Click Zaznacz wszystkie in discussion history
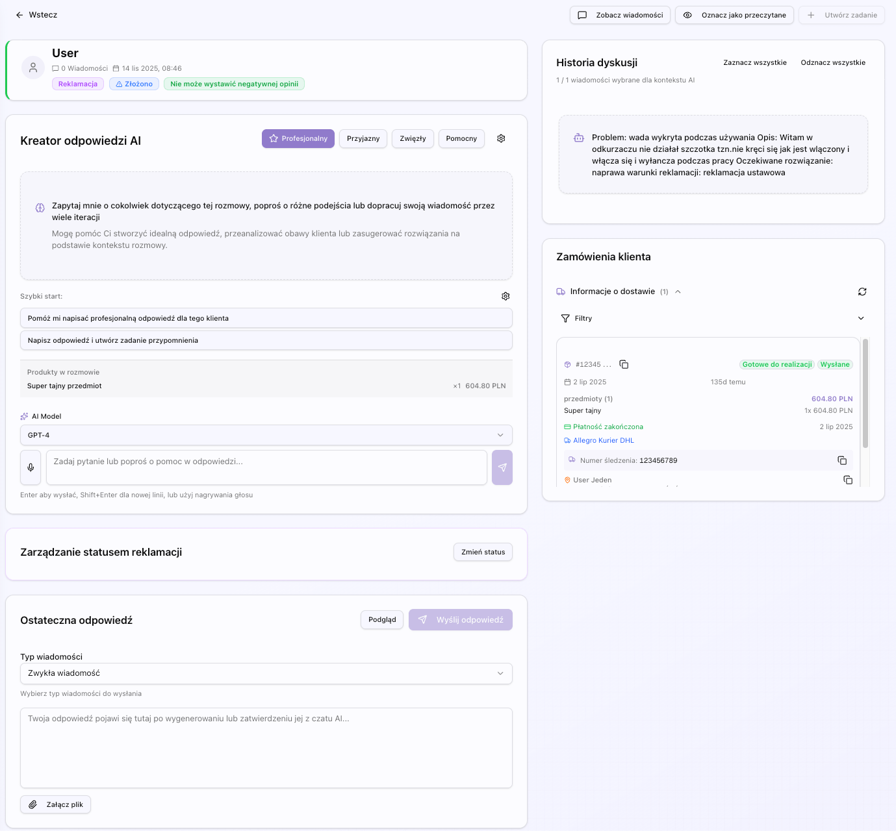The image size is (896, 831). click(754, 62)
